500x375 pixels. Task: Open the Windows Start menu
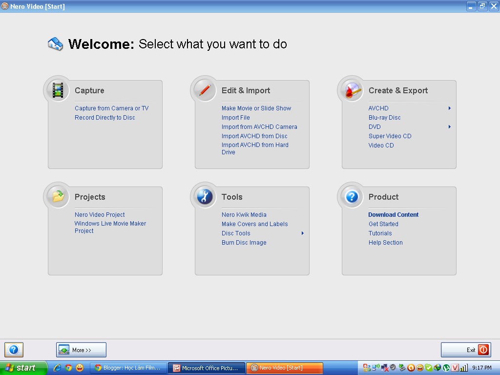[x=23, y=368]
